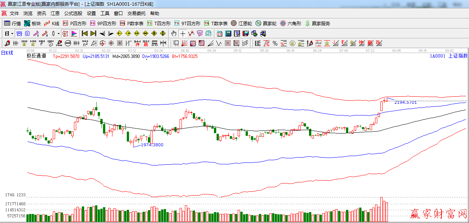This screenshot has width=469, height=223.
Task: Open the 六角形 hexagon chart tool
Action: point(290,23)
